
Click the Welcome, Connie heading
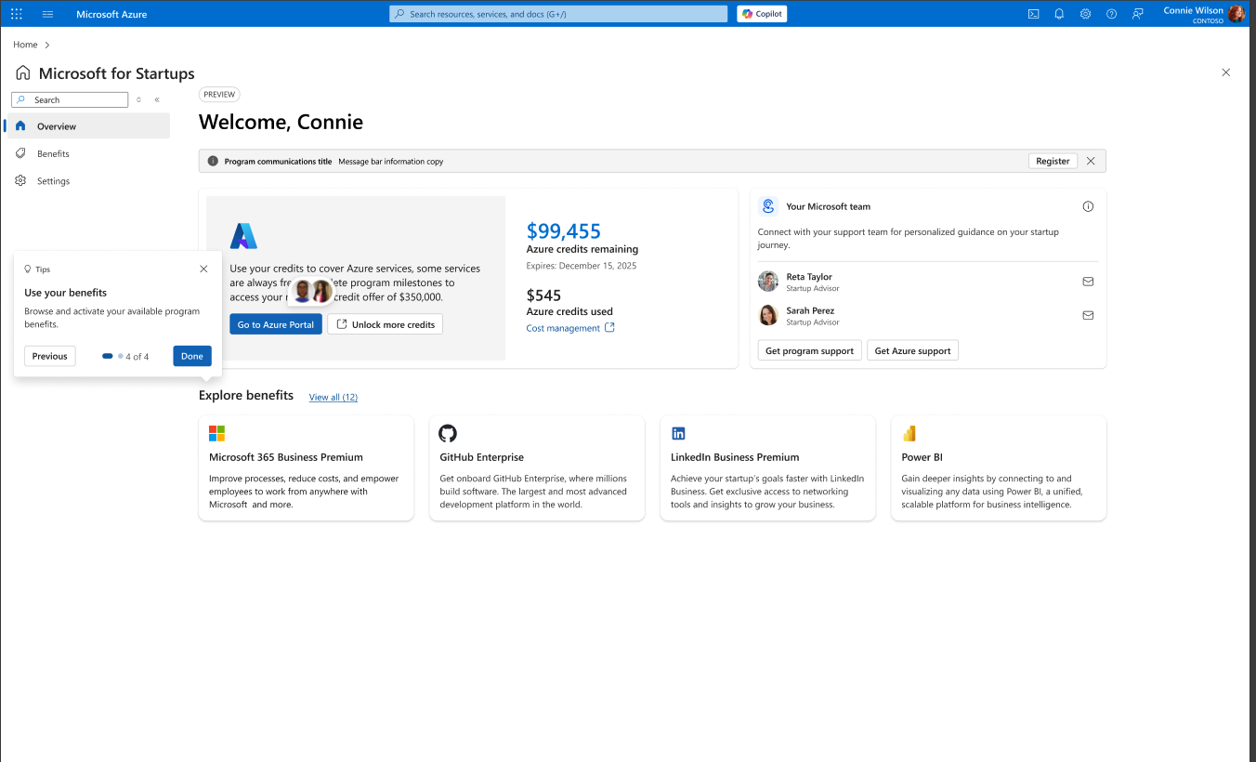pyautogui.click(x=281, y=122)
